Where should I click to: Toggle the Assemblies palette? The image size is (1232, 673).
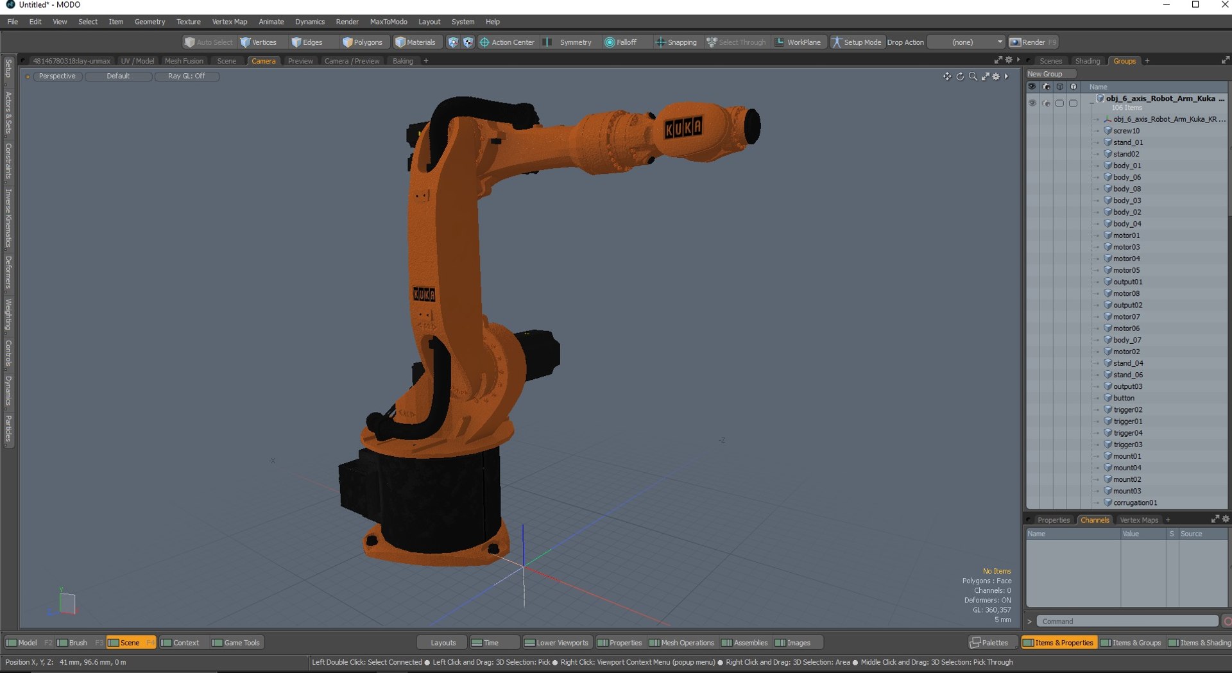[x=744, y=643]
